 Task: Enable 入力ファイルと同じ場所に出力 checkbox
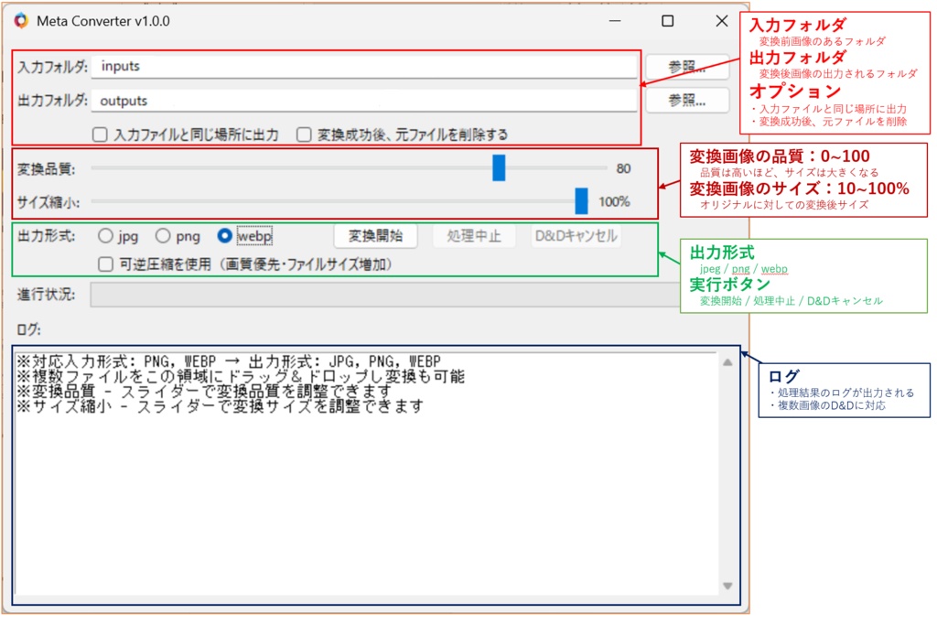(x=99, y=133)
